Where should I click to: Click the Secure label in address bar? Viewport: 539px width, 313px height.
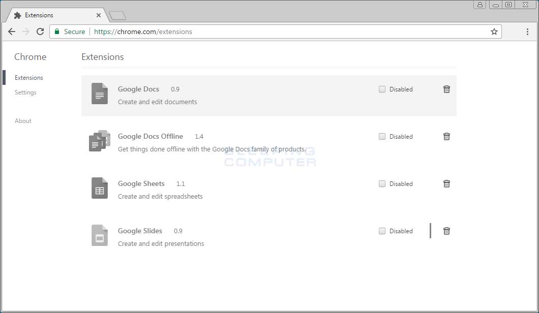point(75,32)
